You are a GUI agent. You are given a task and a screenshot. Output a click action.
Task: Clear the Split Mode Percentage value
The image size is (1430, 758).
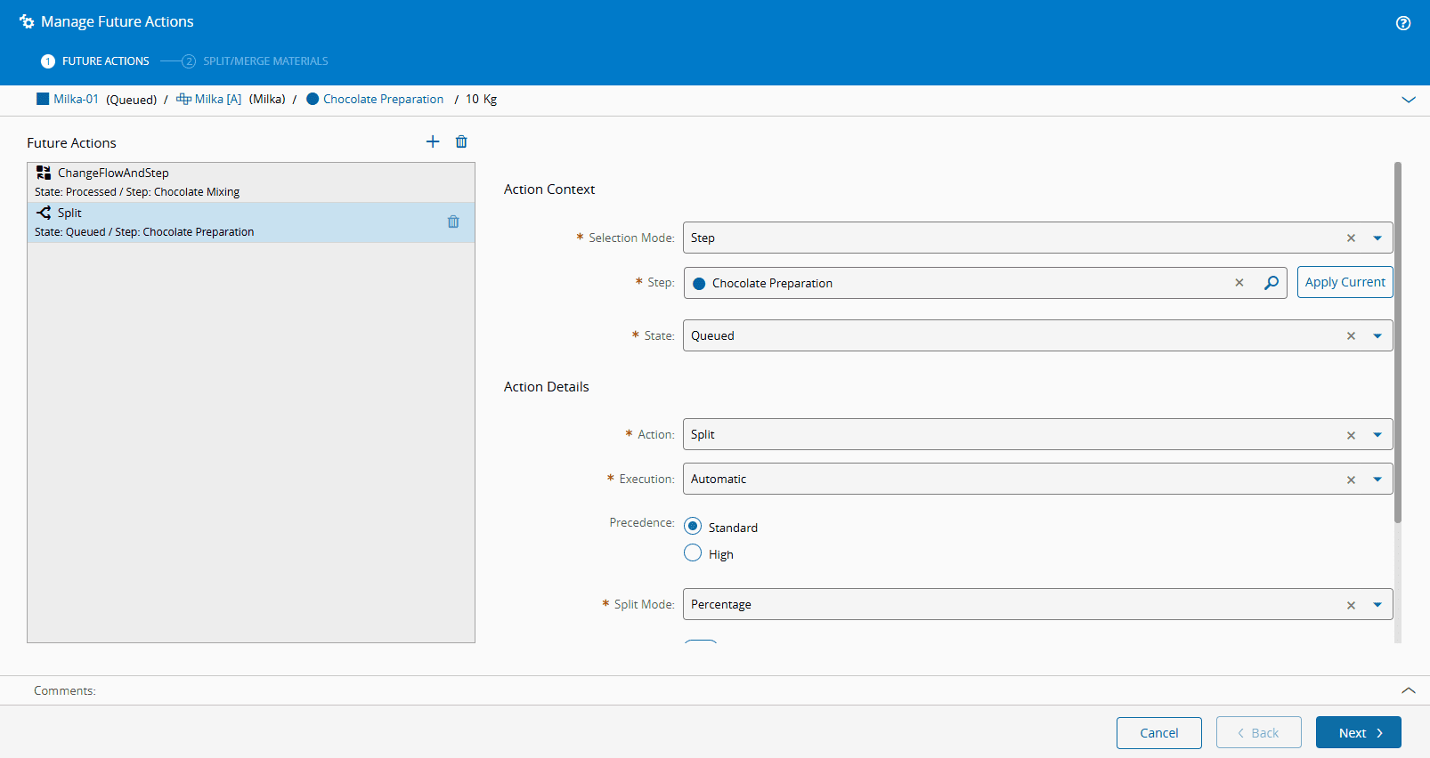(1351, 605)
